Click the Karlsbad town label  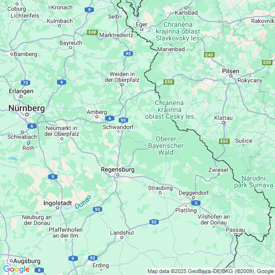tap(186, 13)
